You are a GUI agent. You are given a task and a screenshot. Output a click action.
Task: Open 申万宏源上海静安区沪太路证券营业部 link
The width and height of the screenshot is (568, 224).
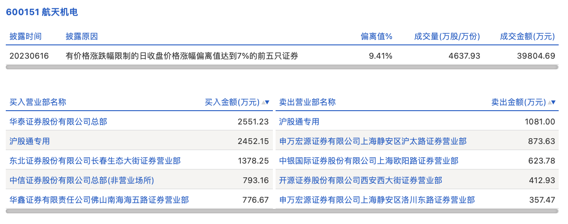(373, 141)
